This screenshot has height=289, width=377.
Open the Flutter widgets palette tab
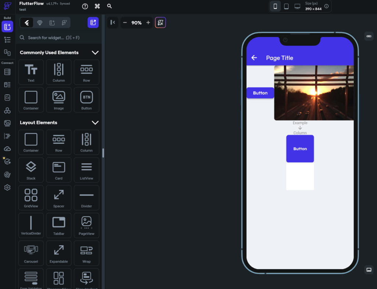click(x=27, y=23)
